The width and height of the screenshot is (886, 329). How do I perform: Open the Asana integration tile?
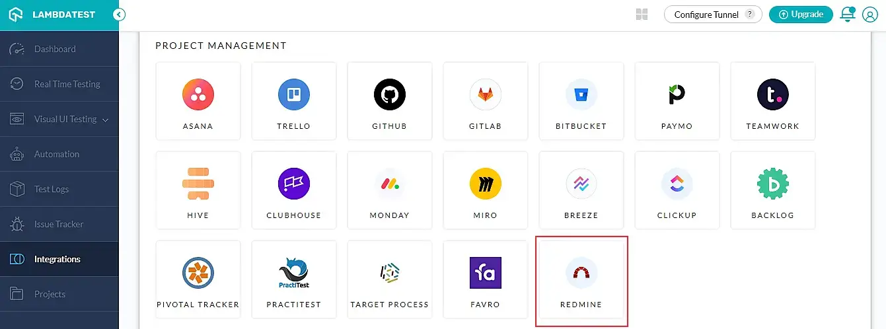click(198, 100)
